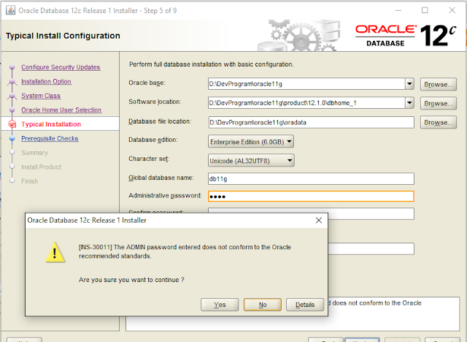Click the Finish step bullet icon
The height and width of the screenshot is (342, 467).
click(x=12, y=180)
